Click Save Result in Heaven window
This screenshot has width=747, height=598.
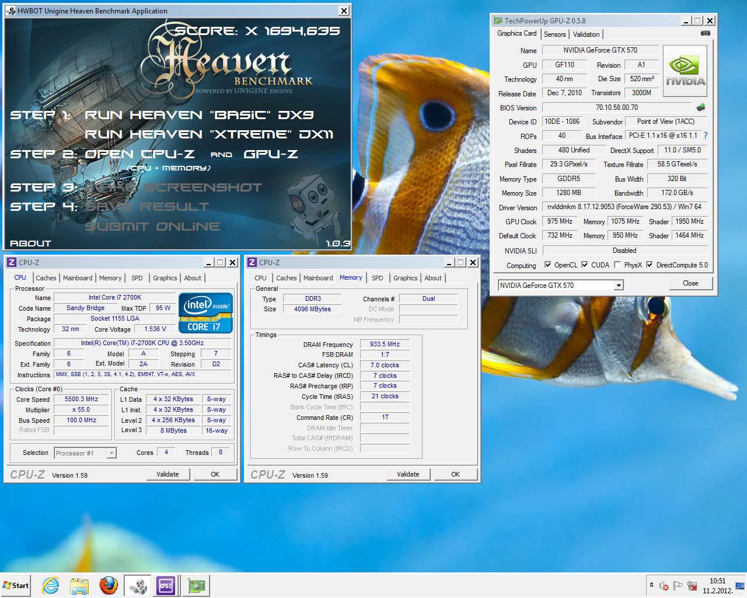click(x=146, y=207)
